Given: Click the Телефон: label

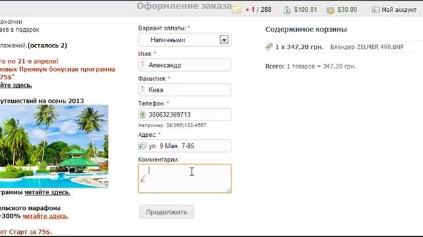Looking at the screenshot, I should click(x=151, y=103).
